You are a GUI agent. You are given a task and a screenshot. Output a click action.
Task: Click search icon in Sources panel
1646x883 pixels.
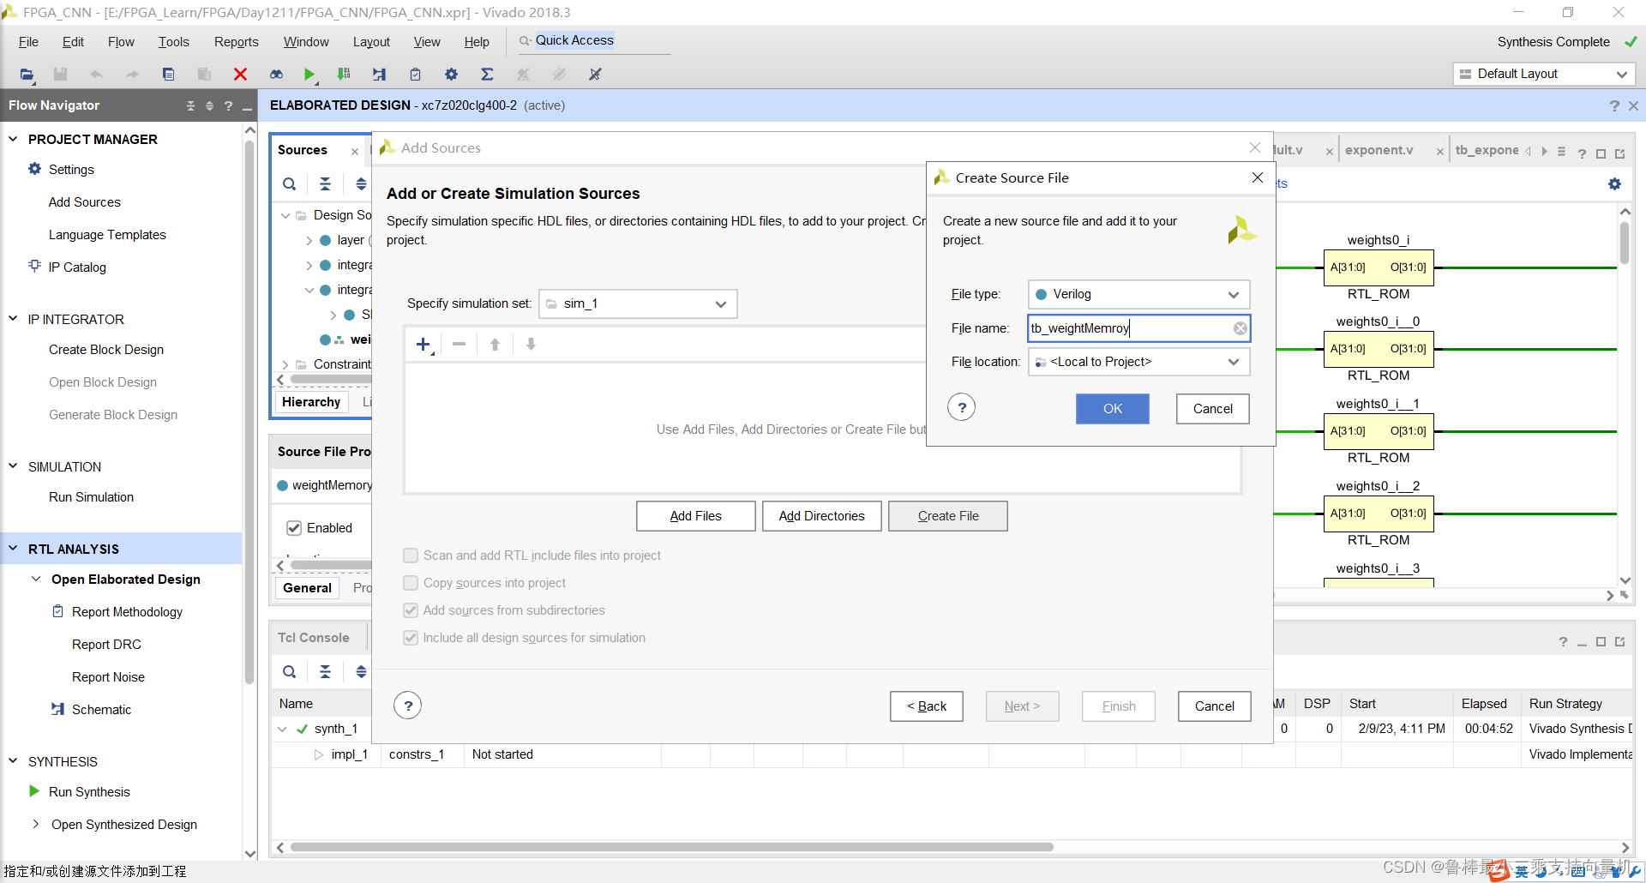point(290,183)
